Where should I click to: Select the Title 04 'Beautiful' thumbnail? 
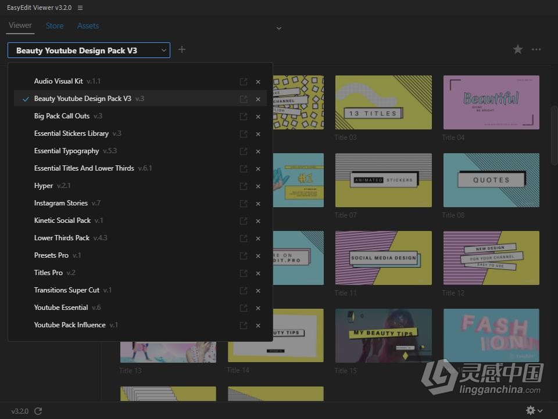491,102
